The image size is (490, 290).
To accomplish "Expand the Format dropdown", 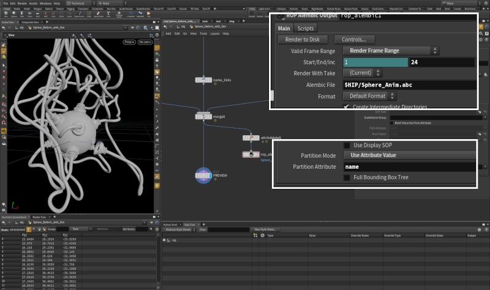I will click(x=370, y=96).
